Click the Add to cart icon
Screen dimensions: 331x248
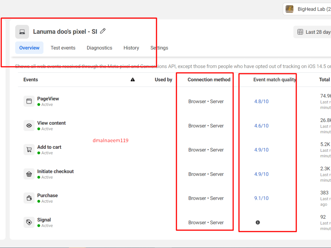(29, 150)
